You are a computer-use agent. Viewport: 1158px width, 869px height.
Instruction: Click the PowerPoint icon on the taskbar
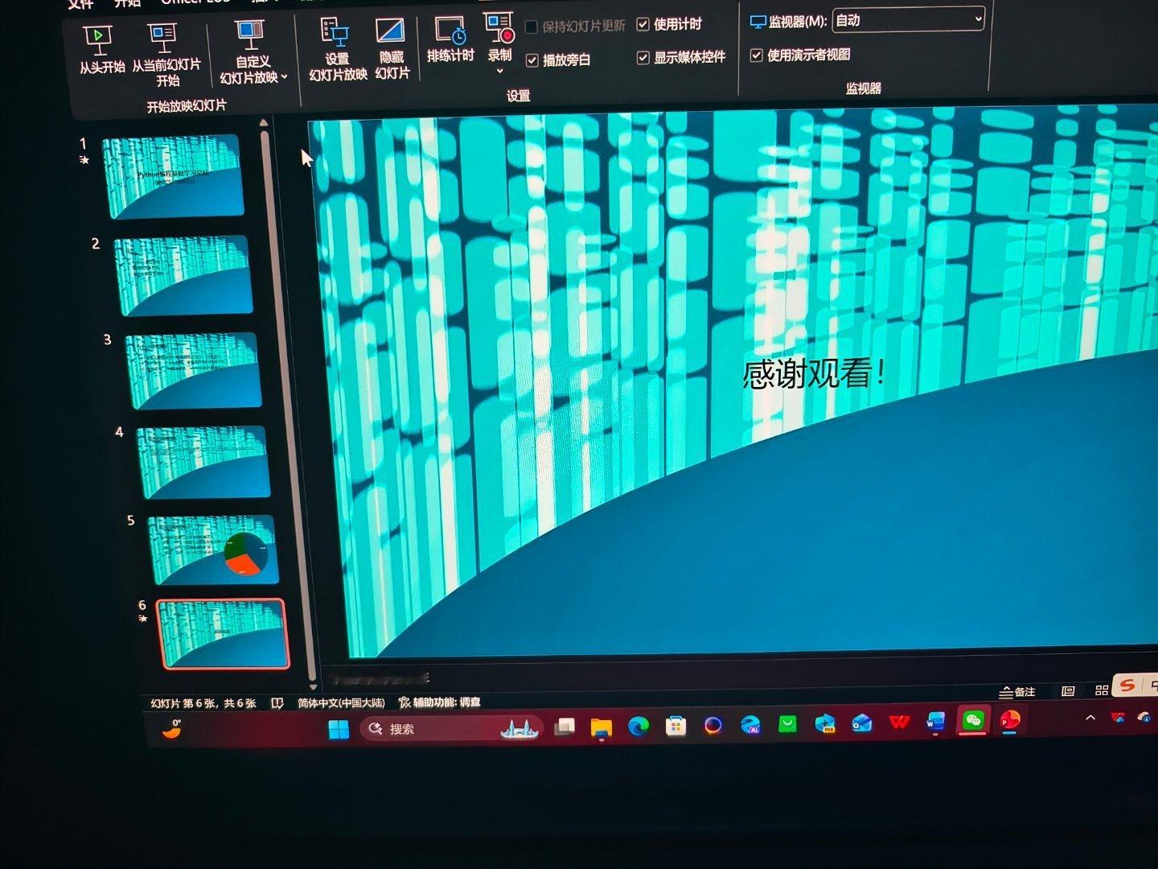(1010, 720)
